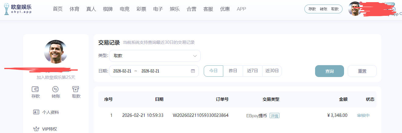Open the 体育 sports menu
402x133 pixels.
pyautogui.click(x=74, y=9)
